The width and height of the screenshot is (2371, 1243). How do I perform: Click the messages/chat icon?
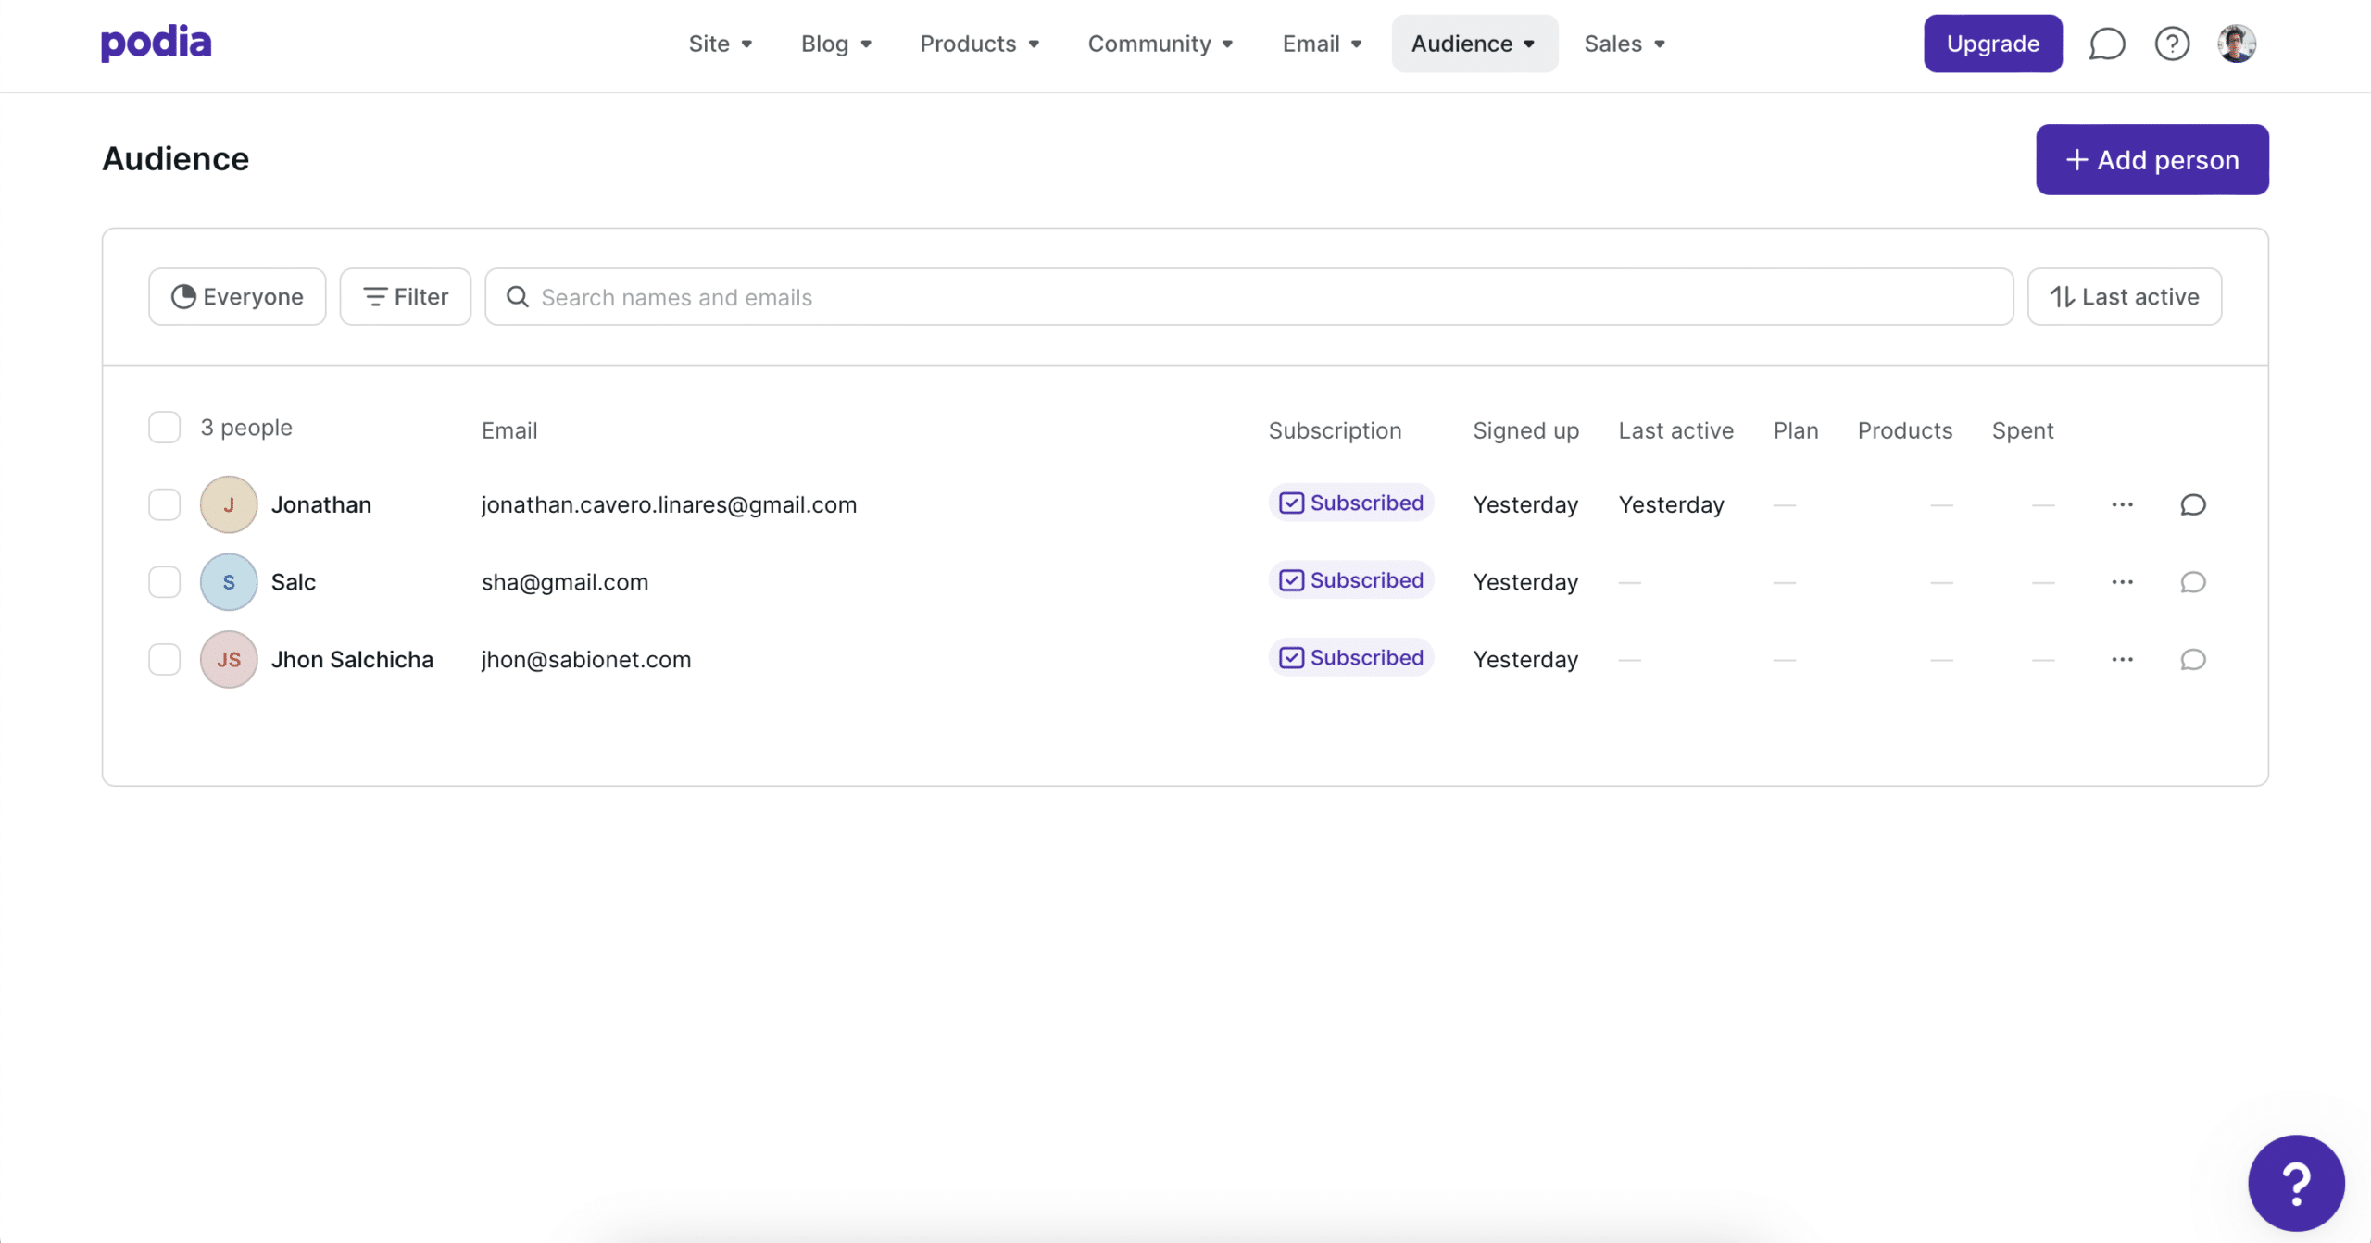2108,43
